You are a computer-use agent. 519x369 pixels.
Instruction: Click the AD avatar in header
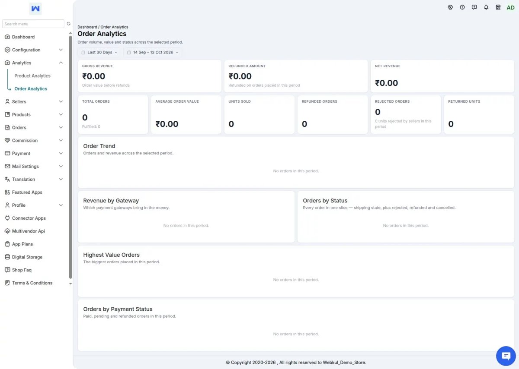(511, 7)
